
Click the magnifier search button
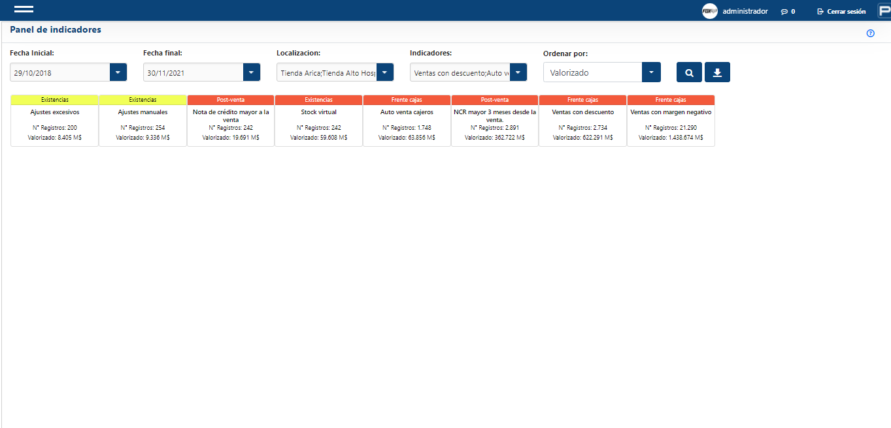(689, 72)
